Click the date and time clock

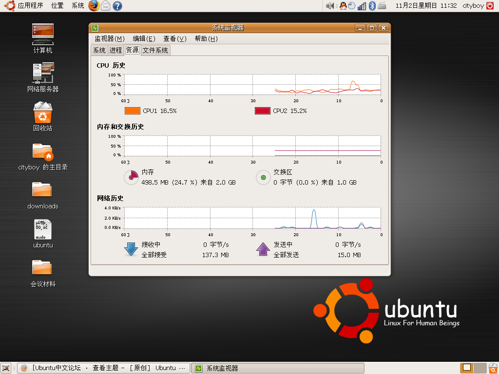(426, 6)
